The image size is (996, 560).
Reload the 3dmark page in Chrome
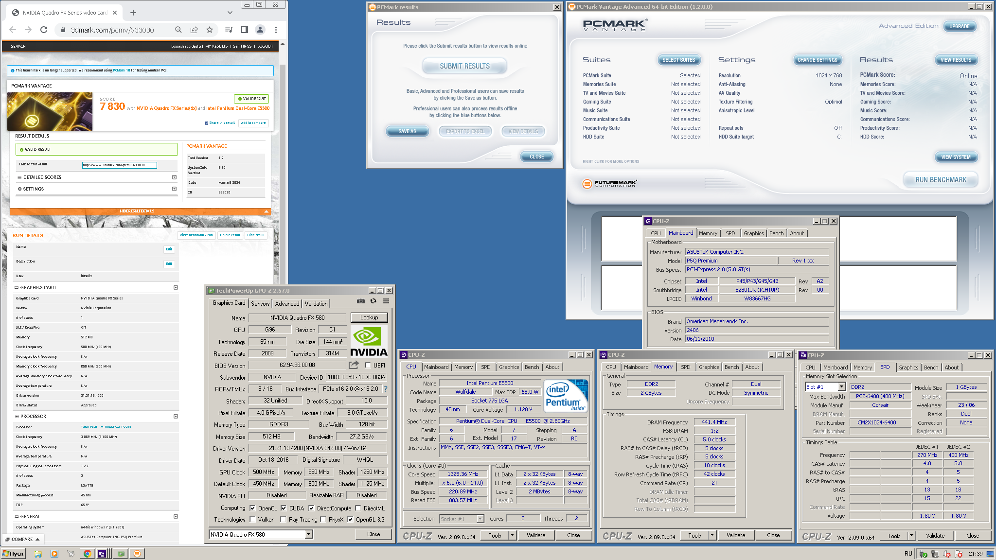[44, 30]
